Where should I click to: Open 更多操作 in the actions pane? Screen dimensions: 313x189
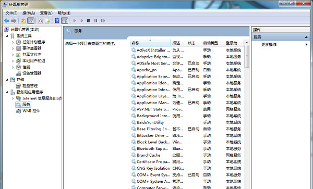point(269,45)
